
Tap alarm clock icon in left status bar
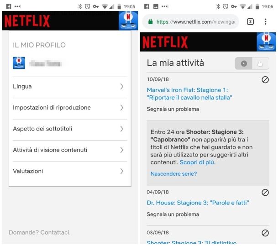coord(88,6)
